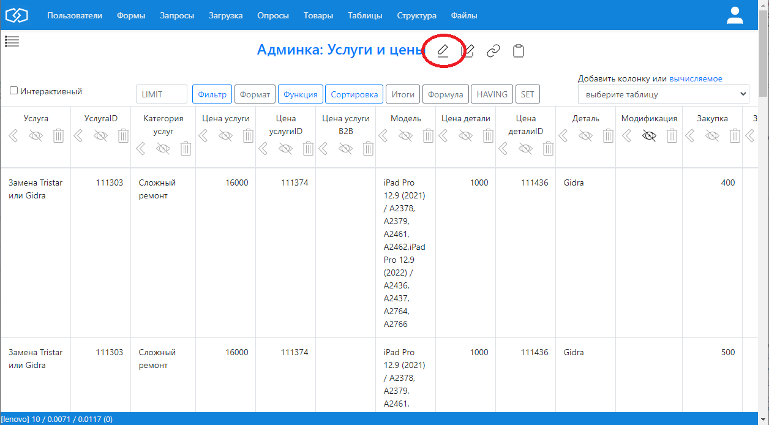This screenshot has width=769, height=425.
Task: Open the list menu icon
Action: 12,41
